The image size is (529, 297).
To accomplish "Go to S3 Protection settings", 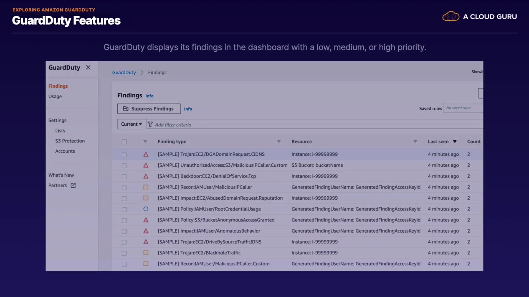I will [x=70, y=141].
